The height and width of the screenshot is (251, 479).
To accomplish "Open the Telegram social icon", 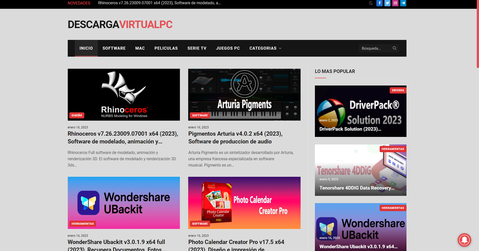I will pos(403,3).
